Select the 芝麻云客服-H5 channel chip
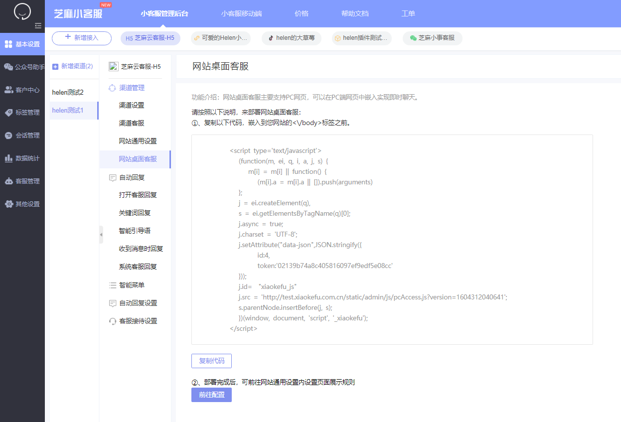 coord(151,38)
